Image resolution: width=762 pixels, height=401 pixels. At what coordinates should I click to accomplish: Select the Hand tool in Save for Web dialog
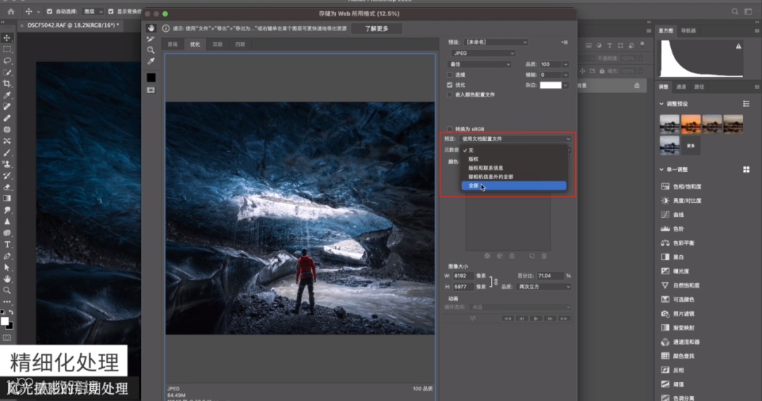(x=151, y=28)
